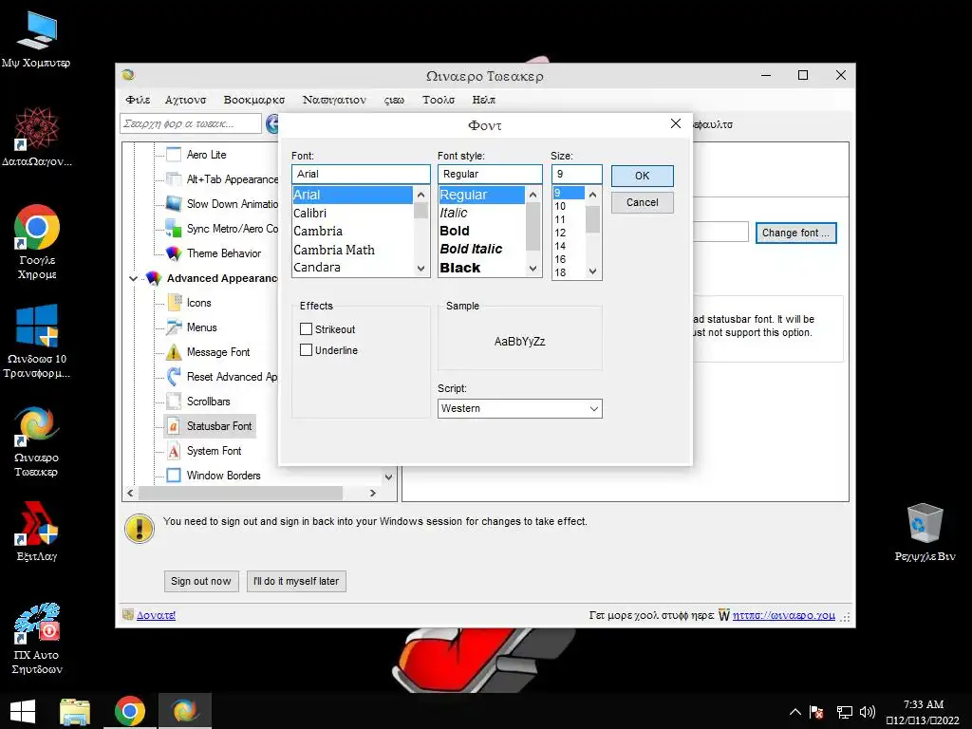Viewport: 972px width, 729px height.
Task: Click the Reset Advanced Appearance icon
Action: (x=175, y=376)
